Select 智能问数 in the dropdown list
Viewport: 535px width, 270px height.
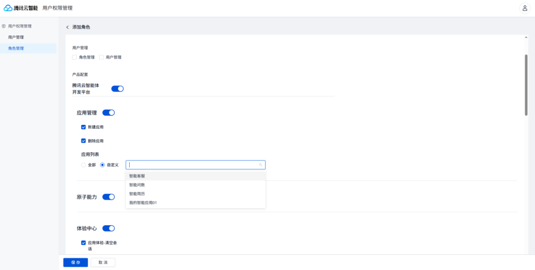(137, 185)
